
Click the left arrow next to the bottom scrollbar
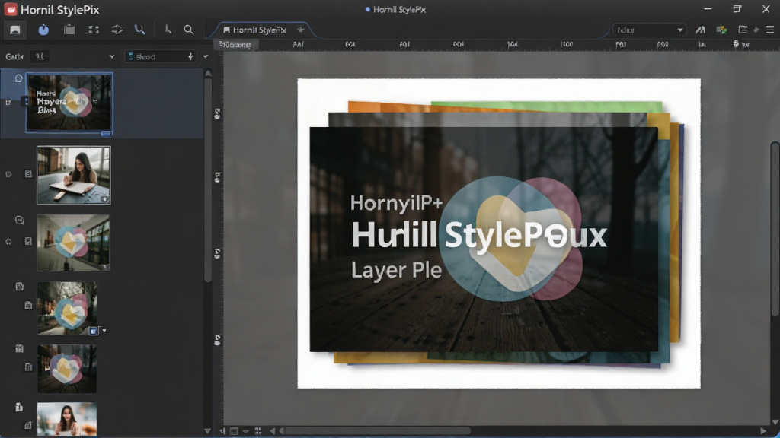click(x=281, y=431)
